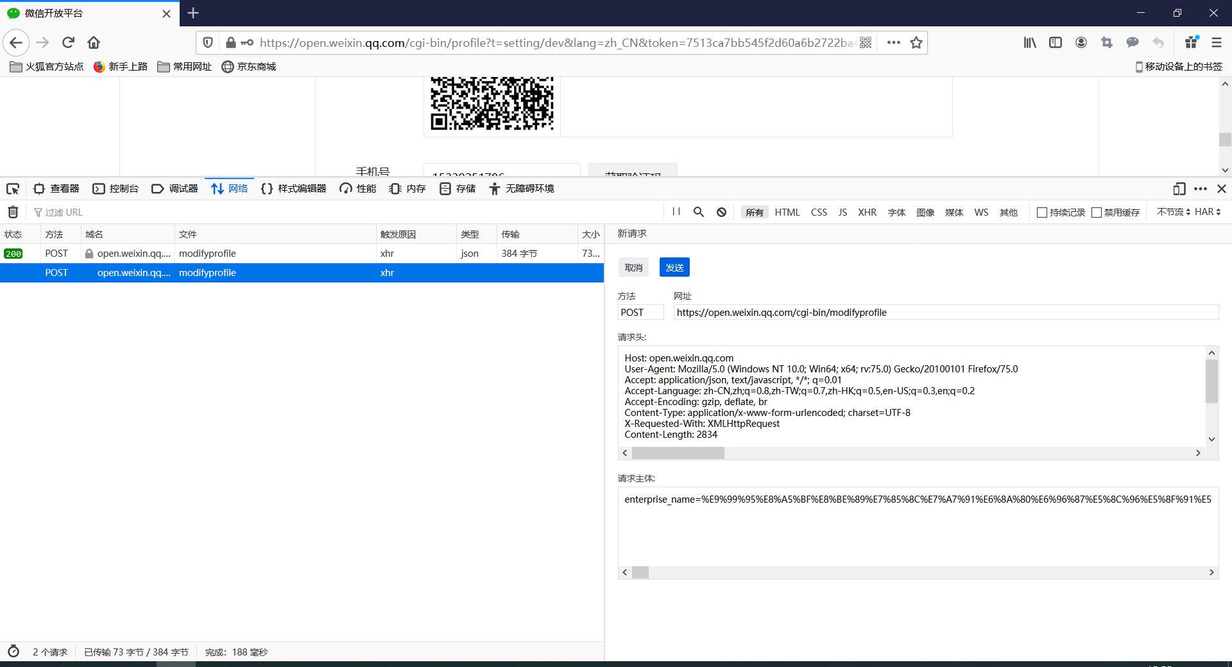
Task: Open the 火狐官方站点 bookmark folder
Action: [47, 67]
